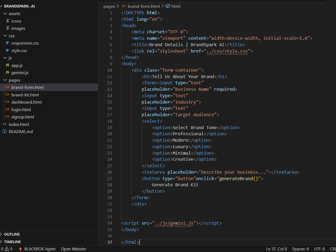Collapse the css folder
Screen dimensions: 336x252
pyautogui.click(x=12, y=36)
